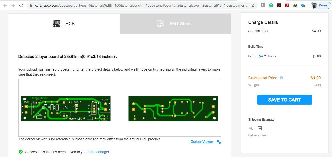This screenshot has width=332, height=157.
Task: Bookmark this page with the star
Action: 253,5
